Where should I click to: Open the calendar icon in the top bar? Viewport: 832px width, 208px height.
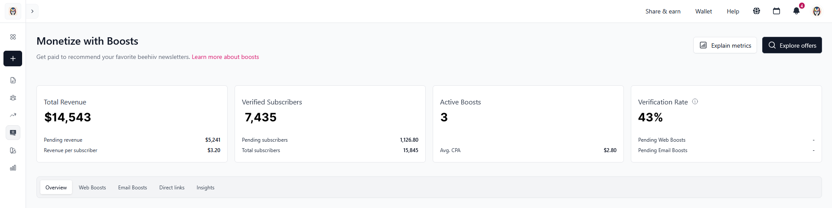coord(777,11)
